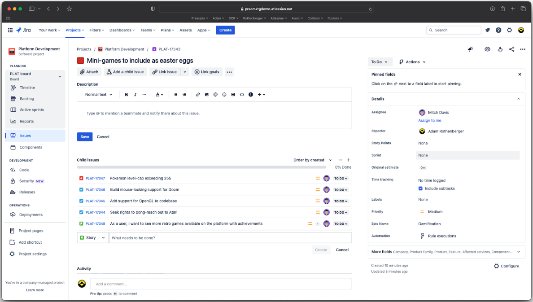
Task: Insert image in description editor
Action: pyautogui.click(x=207, y=95)
